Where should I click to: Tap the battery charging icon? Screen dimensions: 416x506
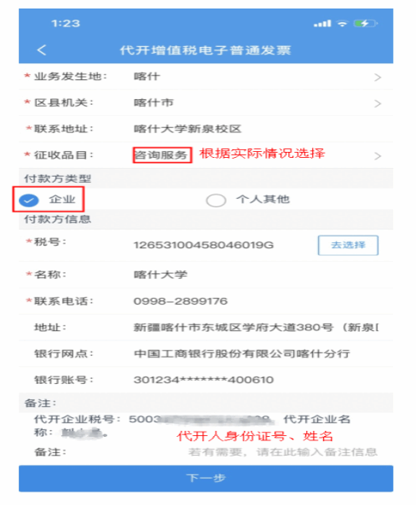[x=366, y=23]
